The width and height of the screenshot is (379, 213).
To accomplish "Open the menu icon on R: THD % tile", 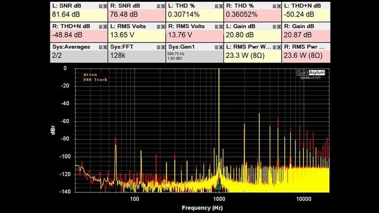I will click(275, 7).
